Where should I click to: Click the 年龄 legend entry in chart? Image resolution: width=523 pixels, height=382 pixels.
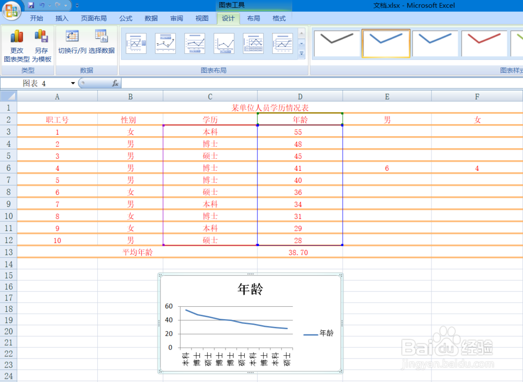click(x=319, y=333)
